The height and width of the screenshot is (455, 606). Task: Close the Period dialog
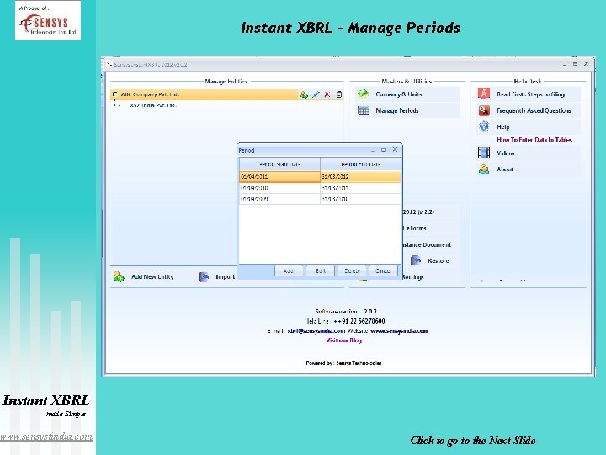click(x=395, y=150)
